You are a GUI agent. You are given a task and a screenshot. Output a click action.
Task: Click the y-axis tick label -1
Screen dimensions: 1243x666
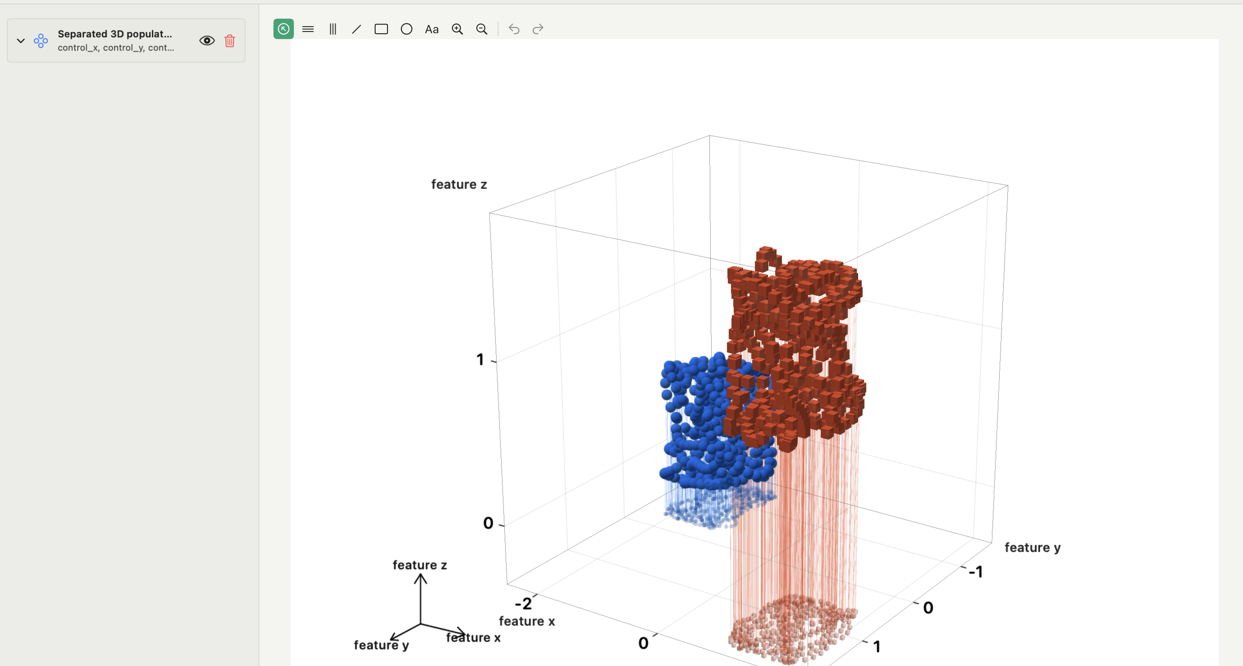(976, 572)
